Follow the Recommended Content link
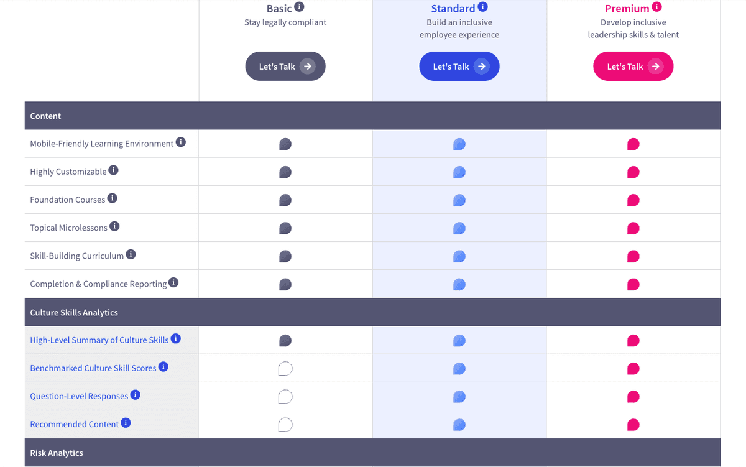Viewport: 746px width, 467px height. [75, 423]
